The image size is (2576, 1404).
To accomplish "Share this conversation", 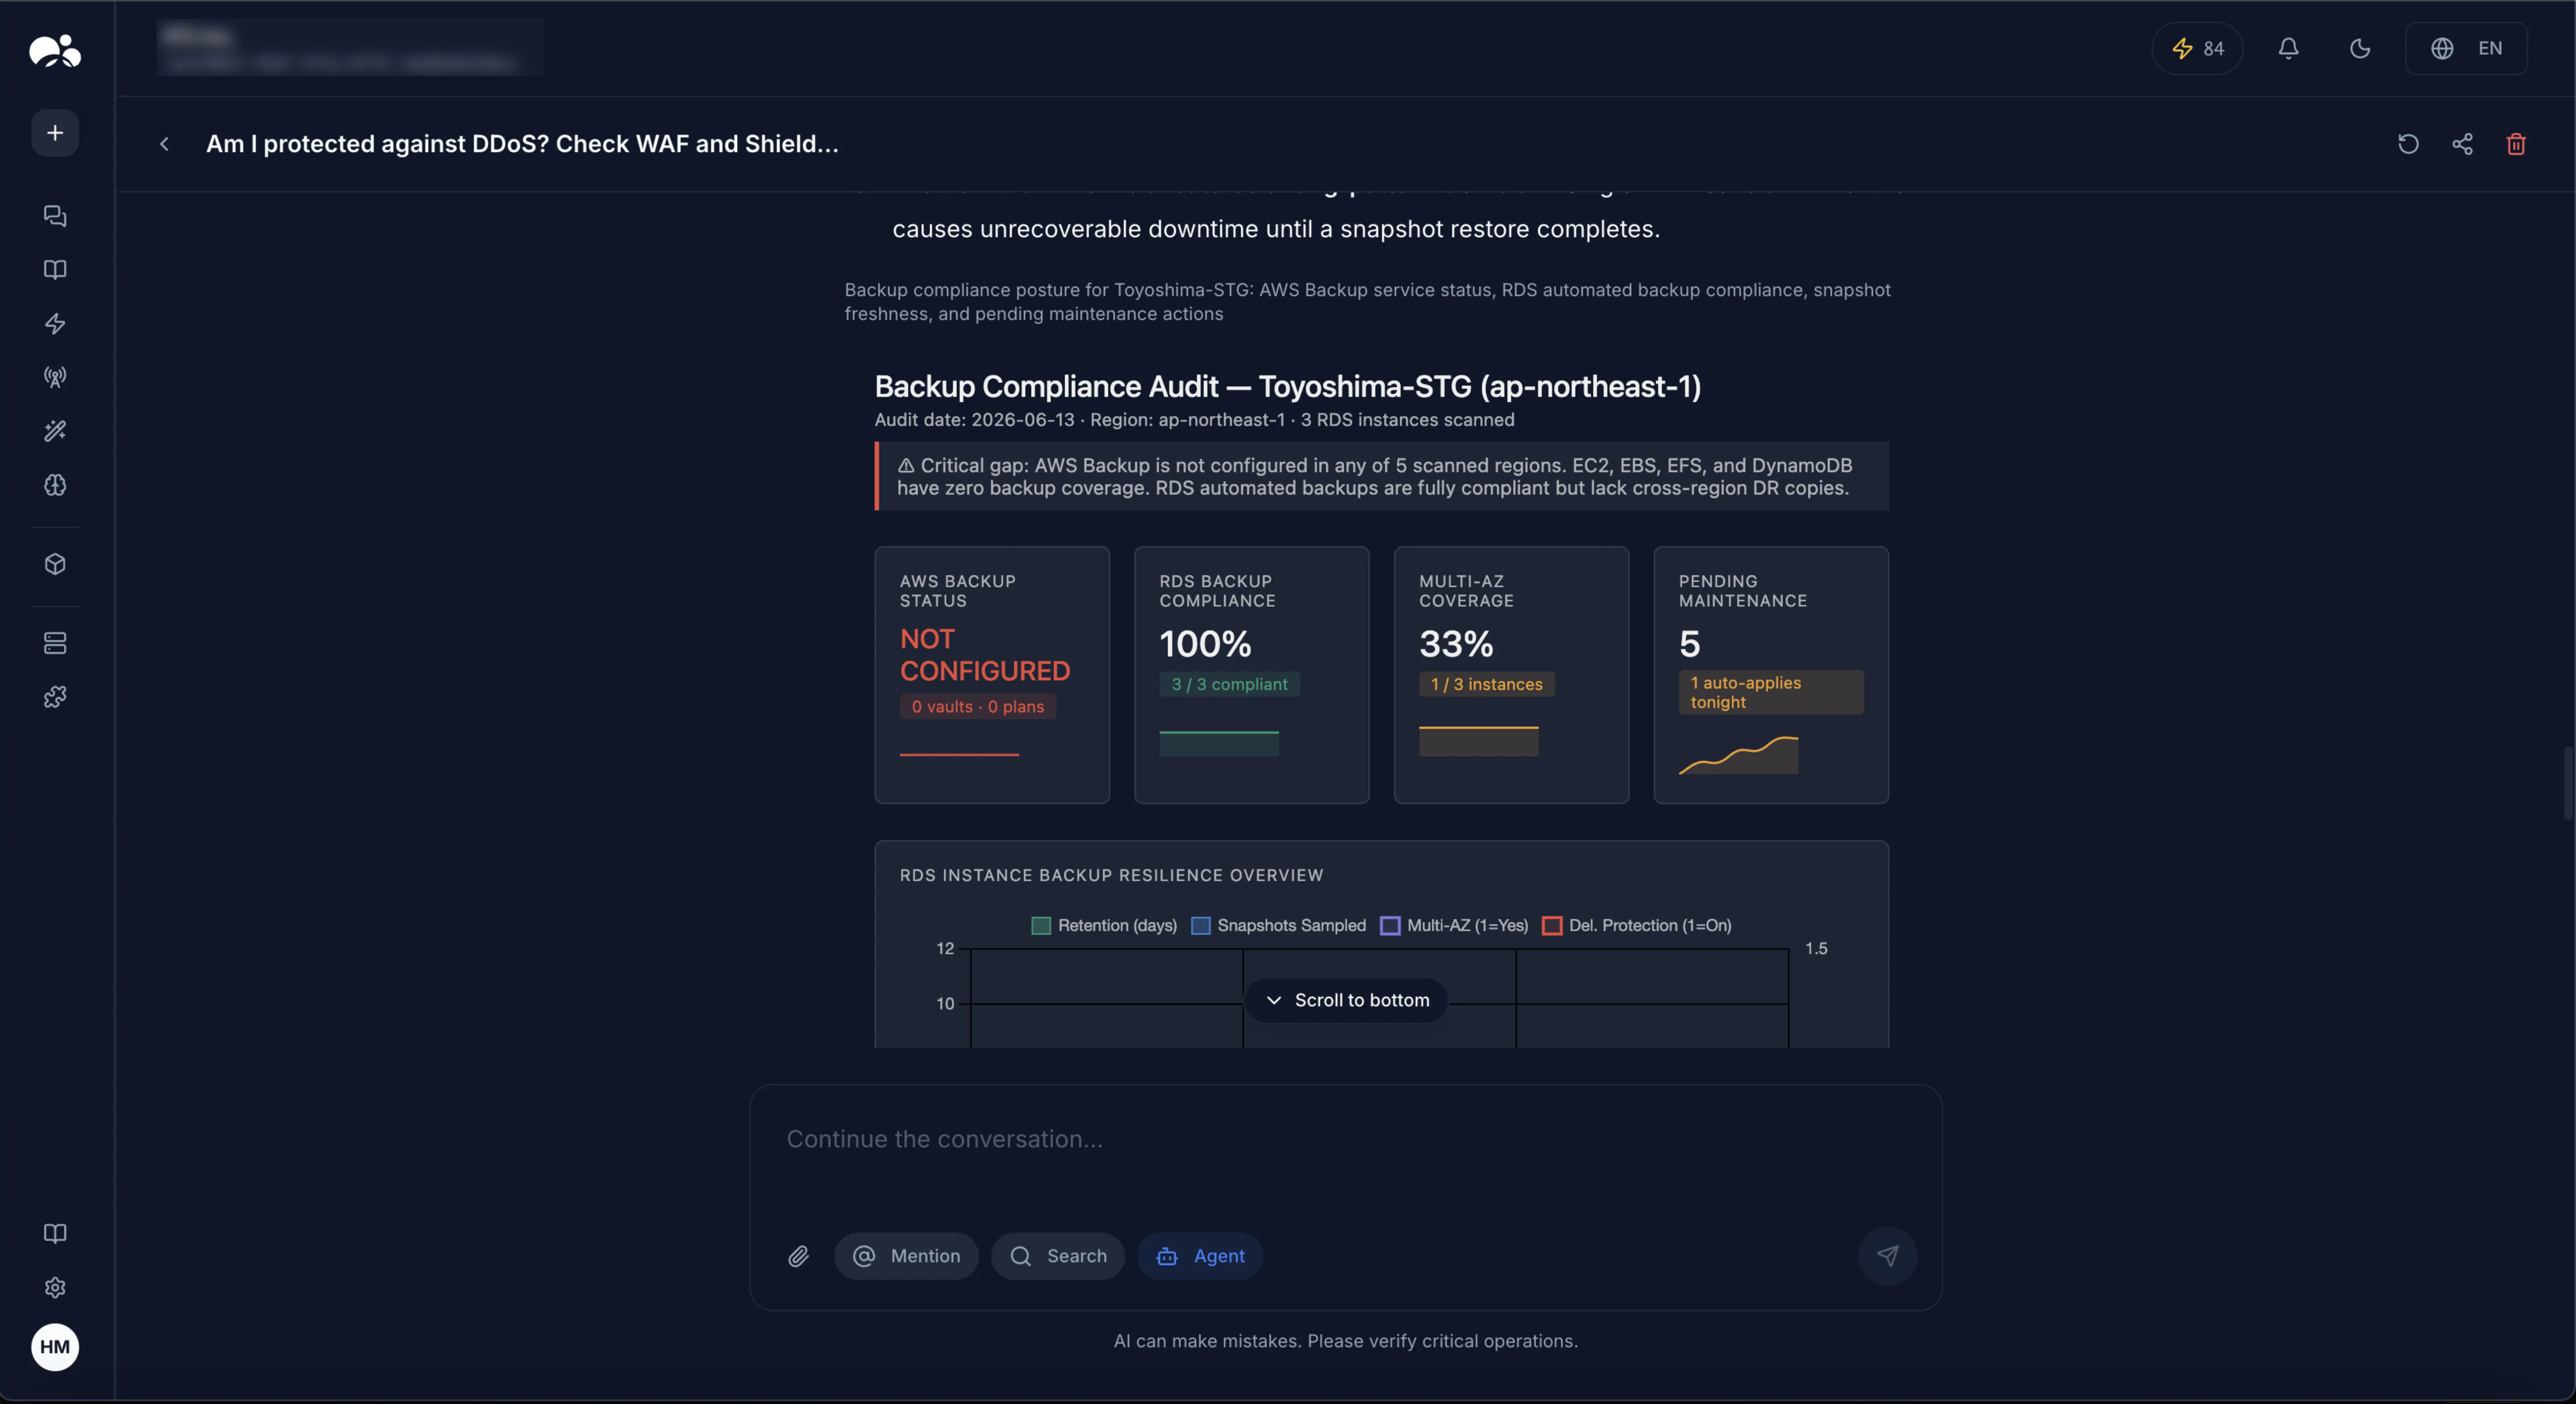I will (x=2462, y=144).
